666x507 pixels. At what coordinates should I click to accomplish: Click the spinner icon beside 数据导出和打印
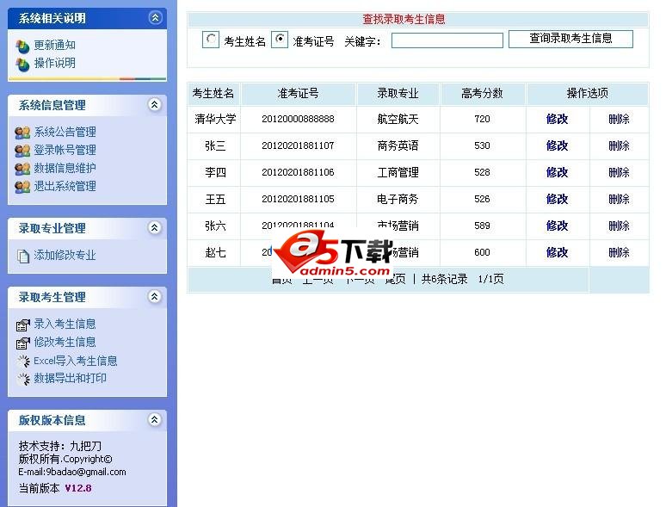point(23,379)
